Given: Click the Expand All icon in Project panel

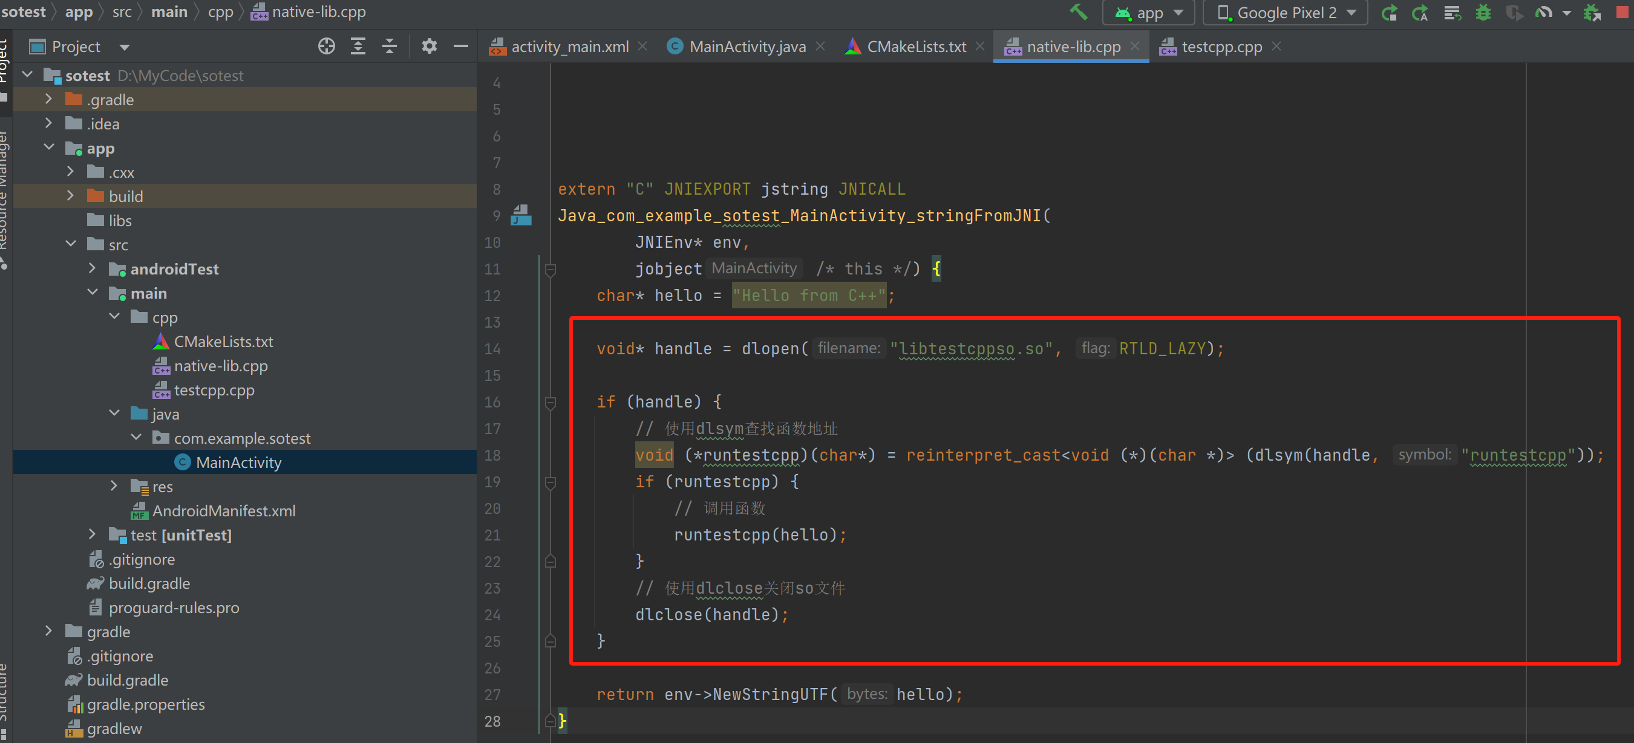Looking at the screenshot, I should (x=358, y=47).
